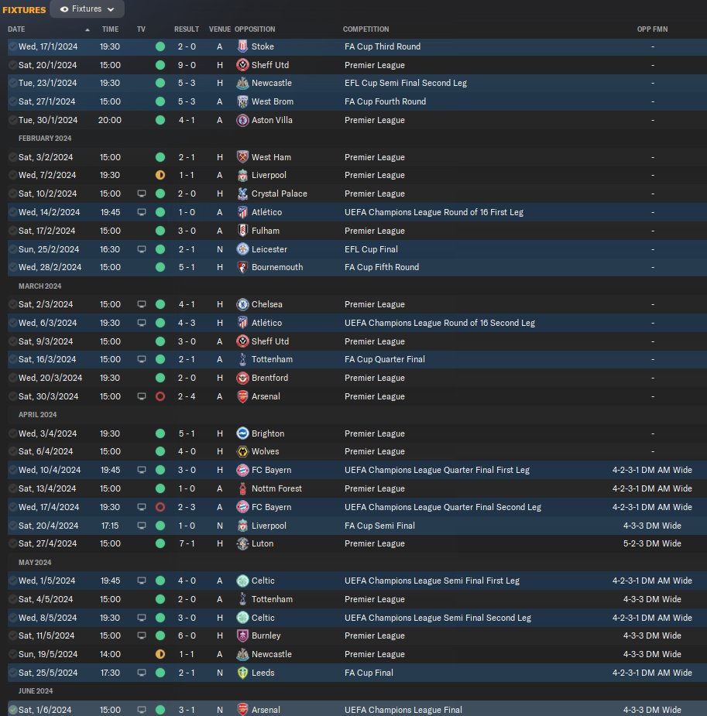Click the Brighton club badge
This screenshot has height=716, width=707.
[242, 433]
